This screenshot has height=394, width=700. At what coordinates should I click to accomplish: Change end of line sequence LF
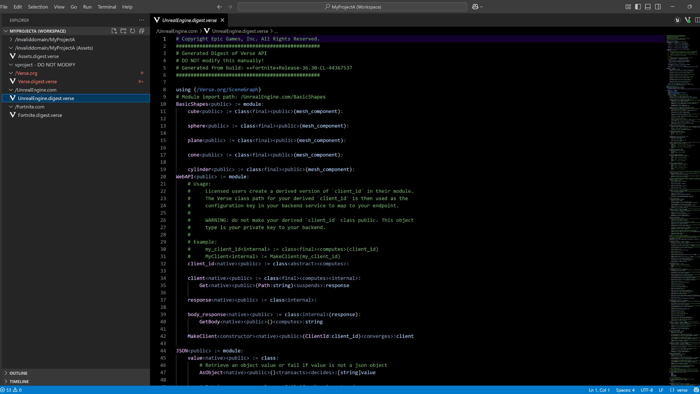coord(661,390)
